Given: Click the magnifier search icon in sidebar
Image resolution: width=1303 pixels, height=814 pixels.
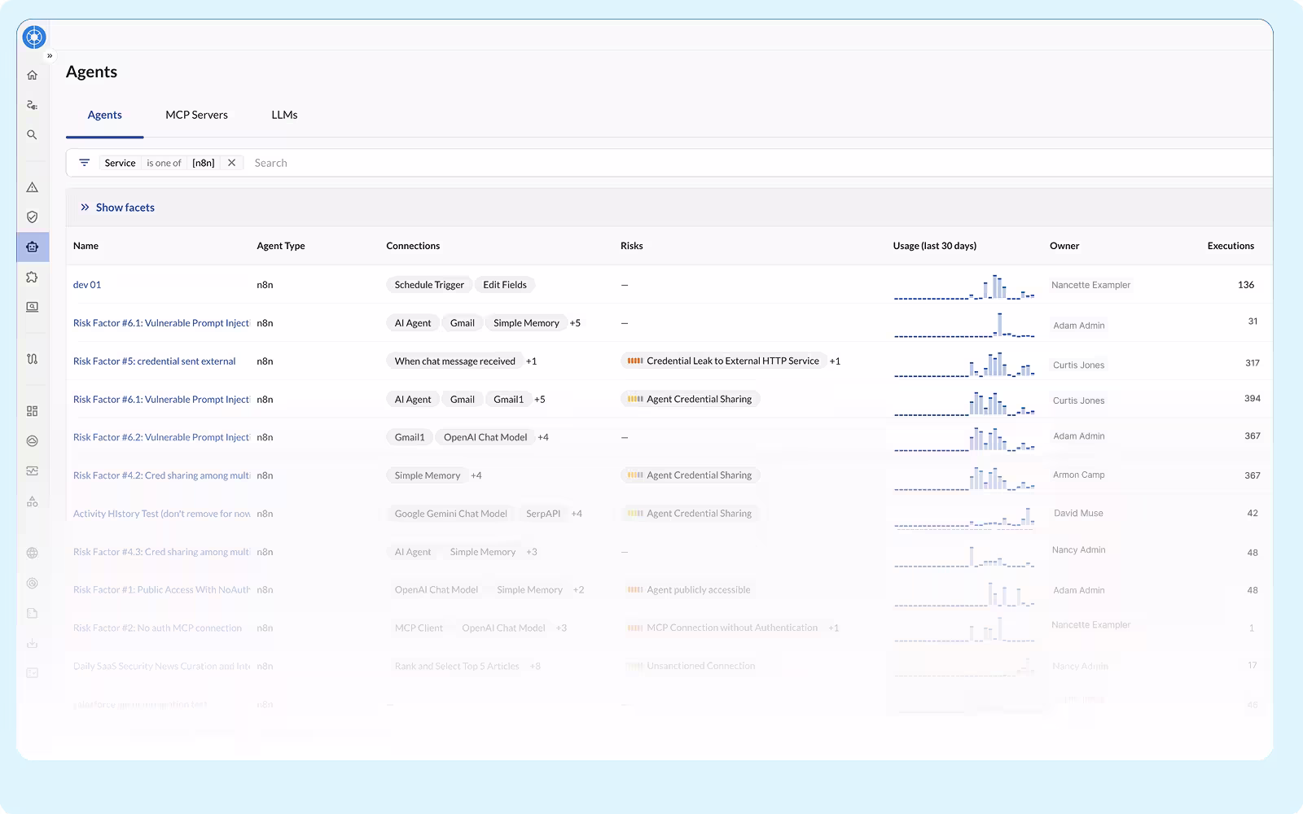Looking at the screenshot, I should (x=33, y=135).
